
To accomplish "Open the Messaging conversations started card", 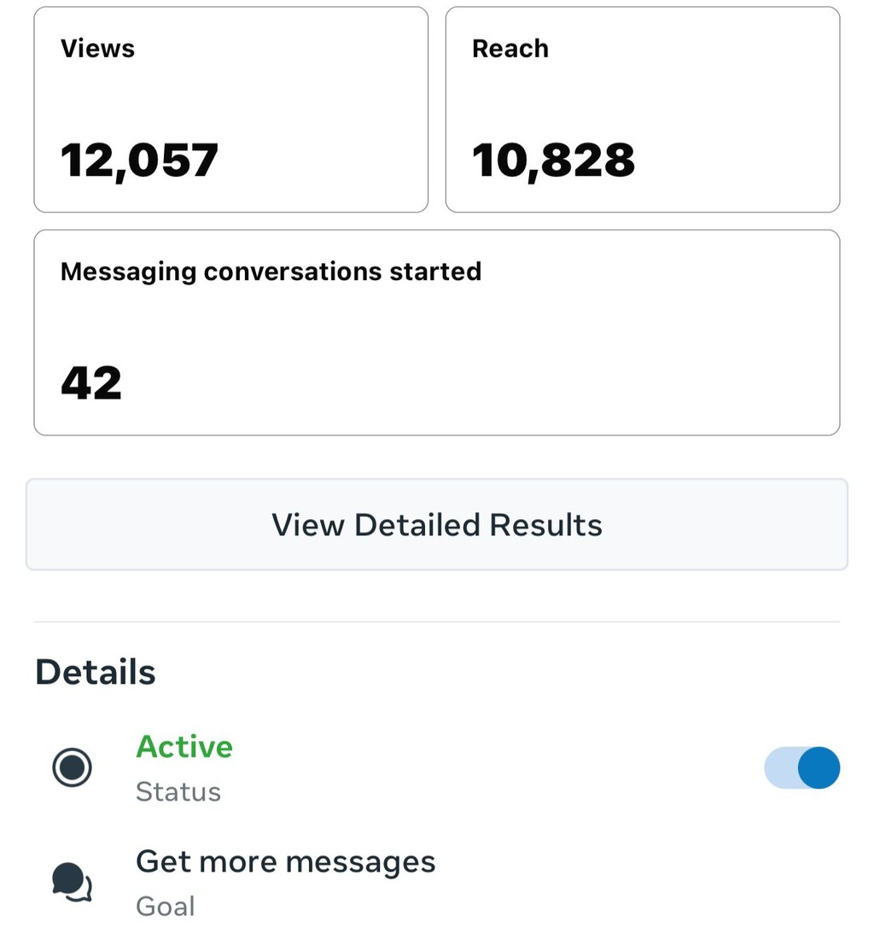I will point(437,333).
